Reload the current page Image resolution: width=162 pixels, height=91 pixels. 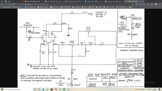[10, 4]
